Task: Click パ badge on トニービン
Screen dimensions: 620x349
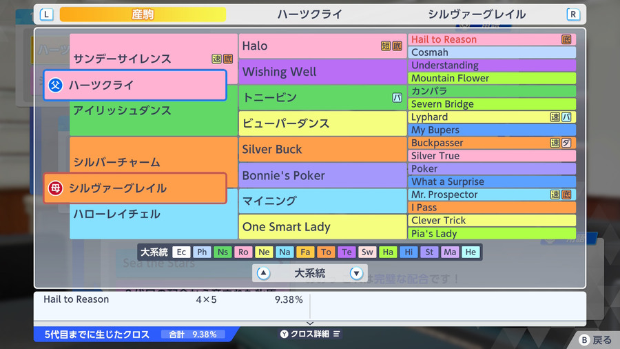Action: (397, 97)
